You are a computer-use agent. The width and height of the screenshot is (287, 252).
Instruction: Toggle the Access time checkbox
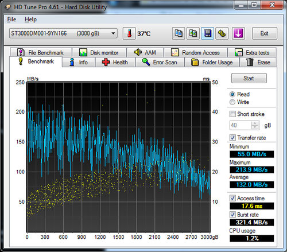[x=232, y=198]
